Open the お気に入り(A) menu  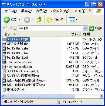pyautogui.click(x=60, y=11)
